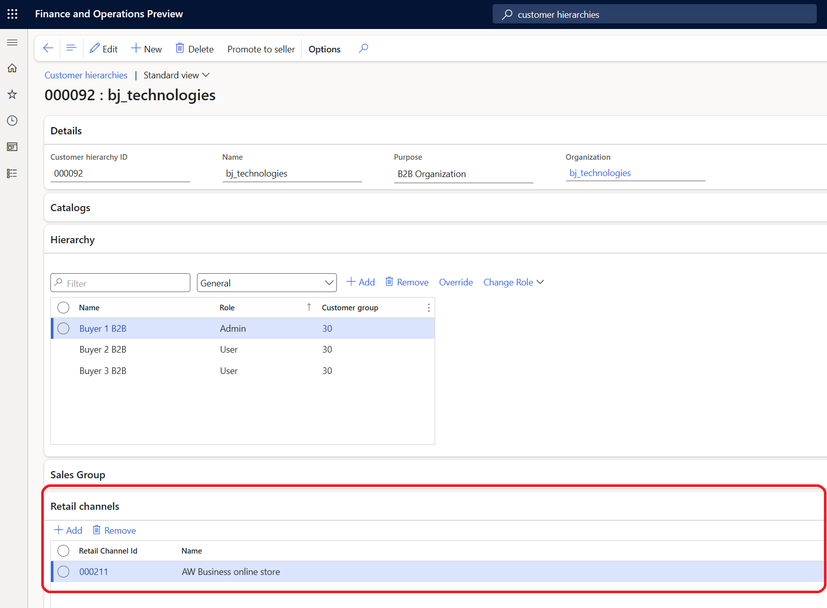Click the back arrow in toolbar
827x608 pixels.
[x=48, y=48]
